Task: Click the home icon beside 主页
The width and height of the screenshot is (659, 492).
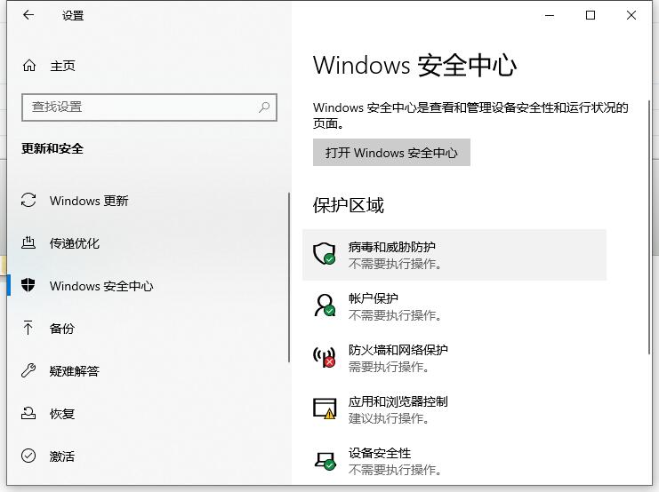Action: click(29, 66)
